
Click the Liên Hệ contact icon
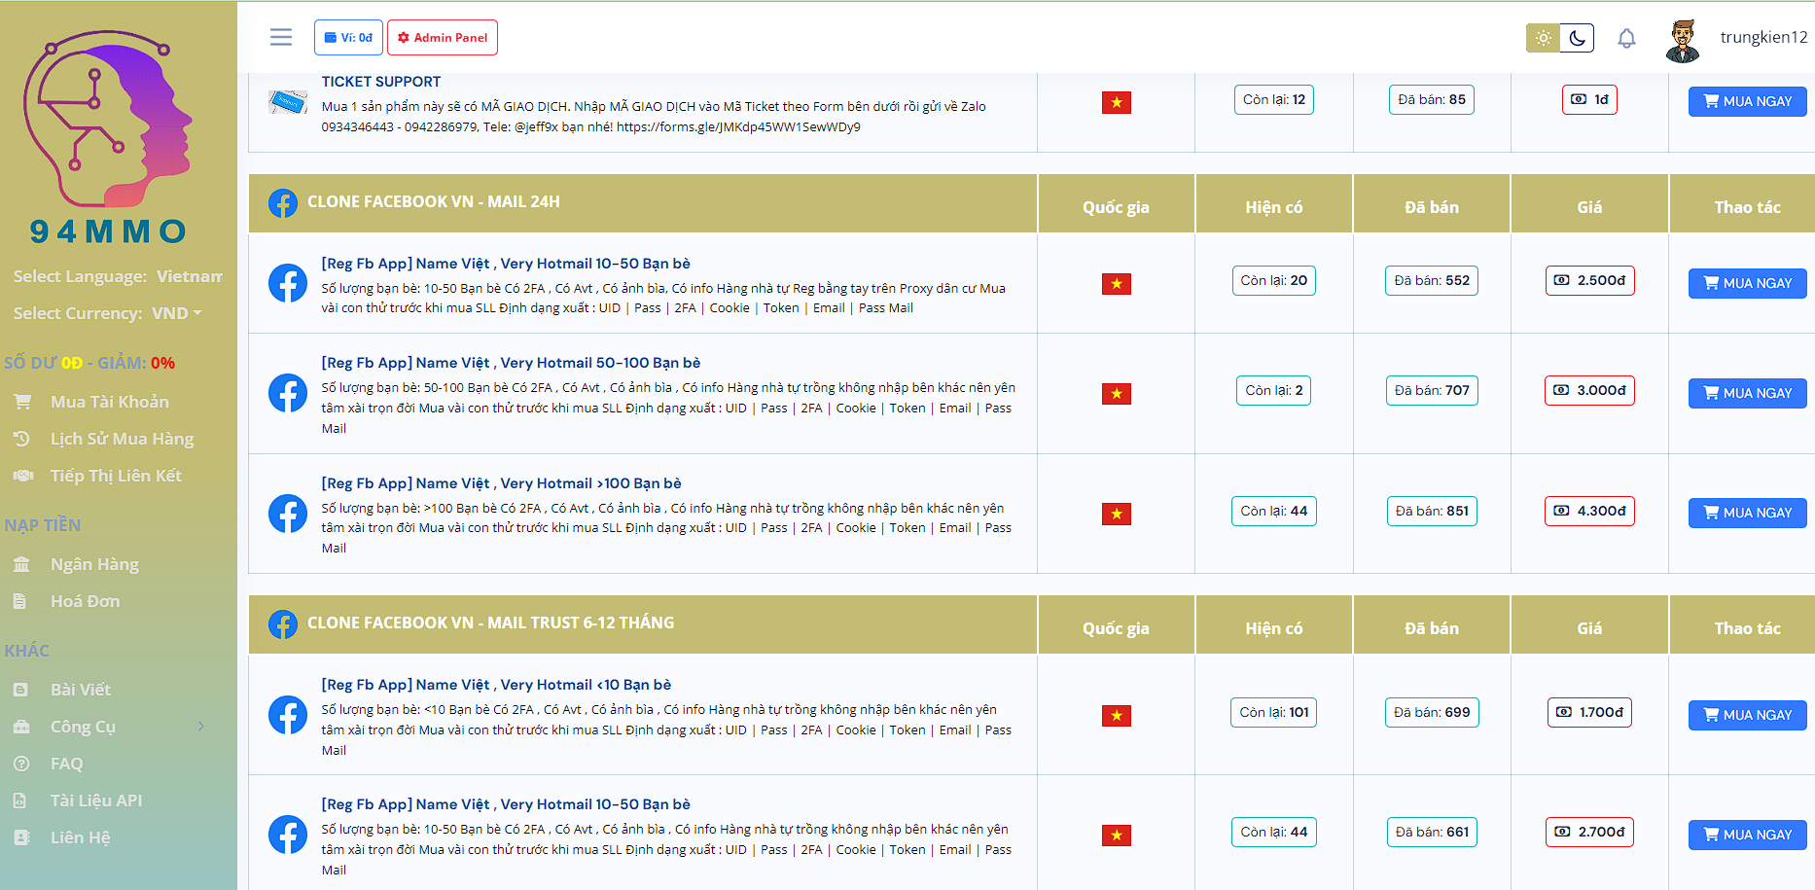(x=21, y=837)
